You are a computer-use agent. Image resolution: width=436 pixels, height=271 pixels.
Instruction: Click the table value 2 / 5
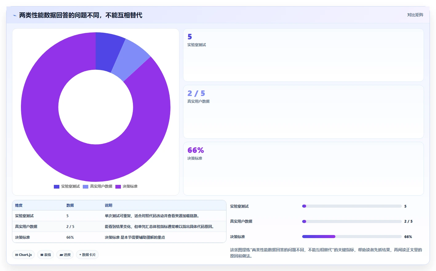click(70, 227)
